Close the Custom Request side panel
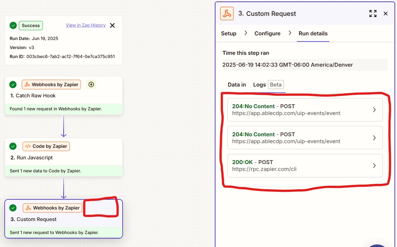The image size is (397, 247). [x=385, y=14]
